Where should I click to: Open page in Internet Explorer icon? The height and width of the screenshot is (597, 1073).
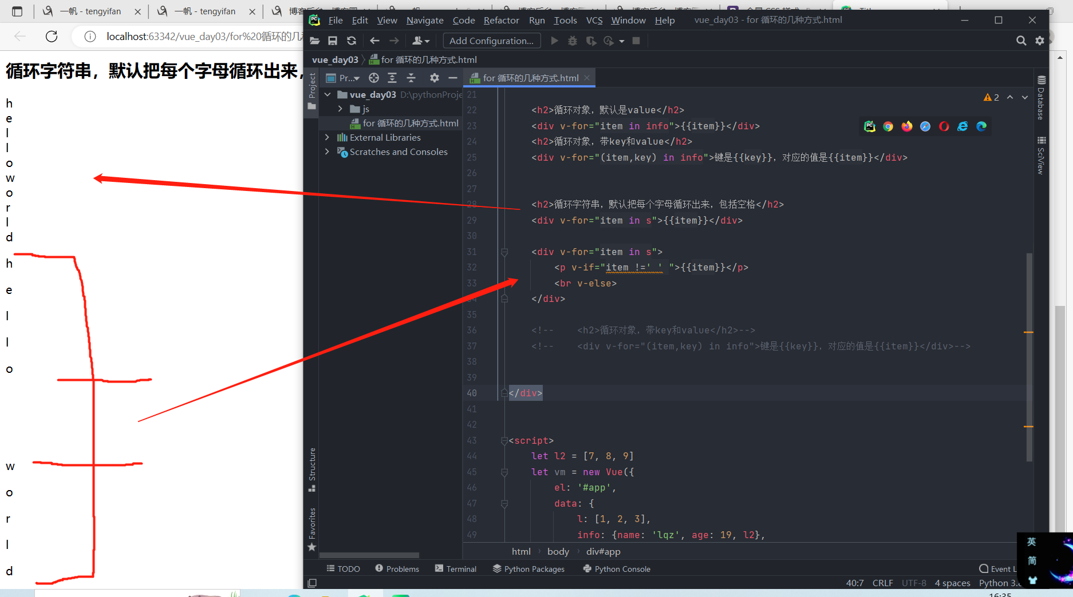point(962,126)
